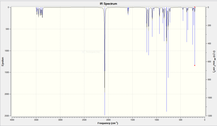The width and height of the screenshot is (217, 126).
Task: Click the 1500 tick on frequency axis
Action: pyautogui.click(x=132, y=120)
